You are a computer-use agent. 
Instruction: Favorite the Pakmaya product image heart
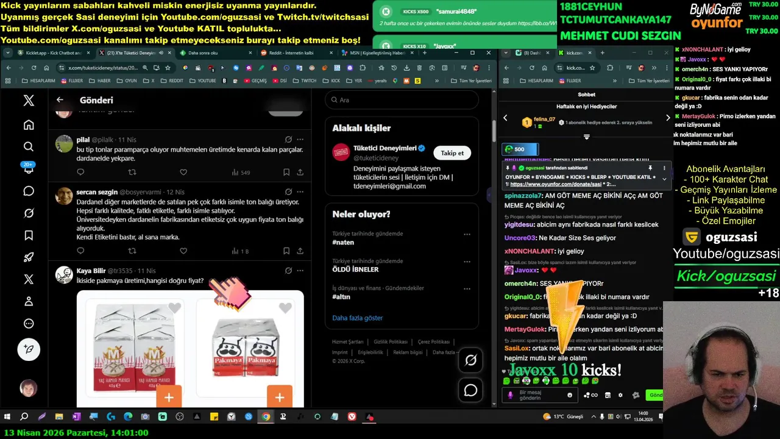coord(285,309)
